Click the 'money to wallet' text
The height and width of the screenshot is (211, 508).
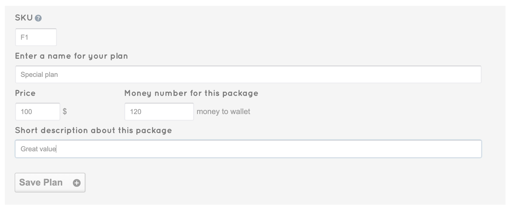click(x=223, y=112)
